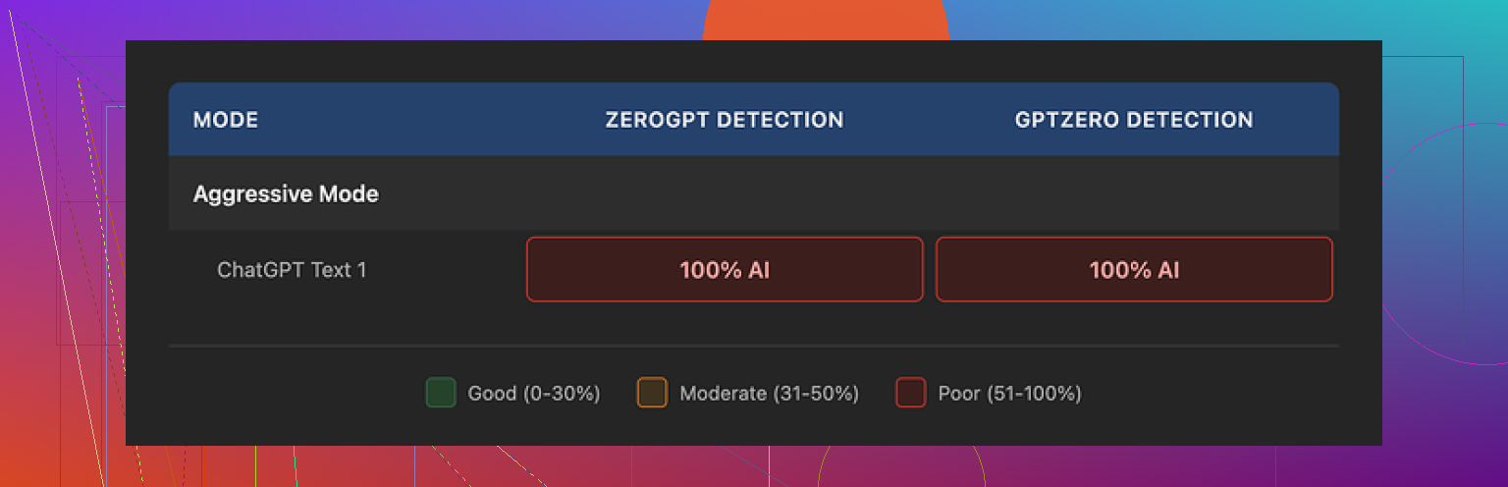Click the Good (0-30%) legend label
1508x487 pixels.
[x=534, y=394]
